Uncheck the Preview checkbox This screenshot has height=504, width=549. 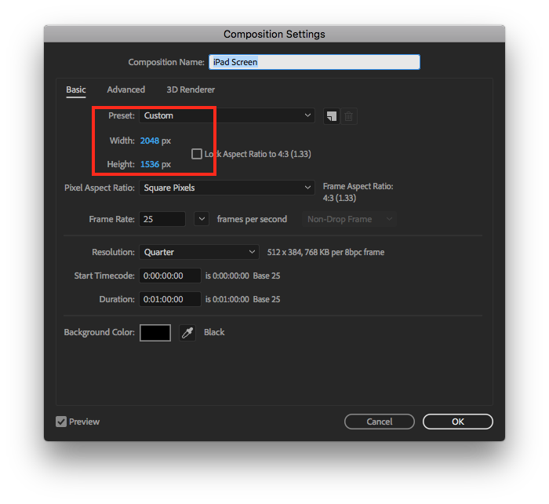coord(61,422)
